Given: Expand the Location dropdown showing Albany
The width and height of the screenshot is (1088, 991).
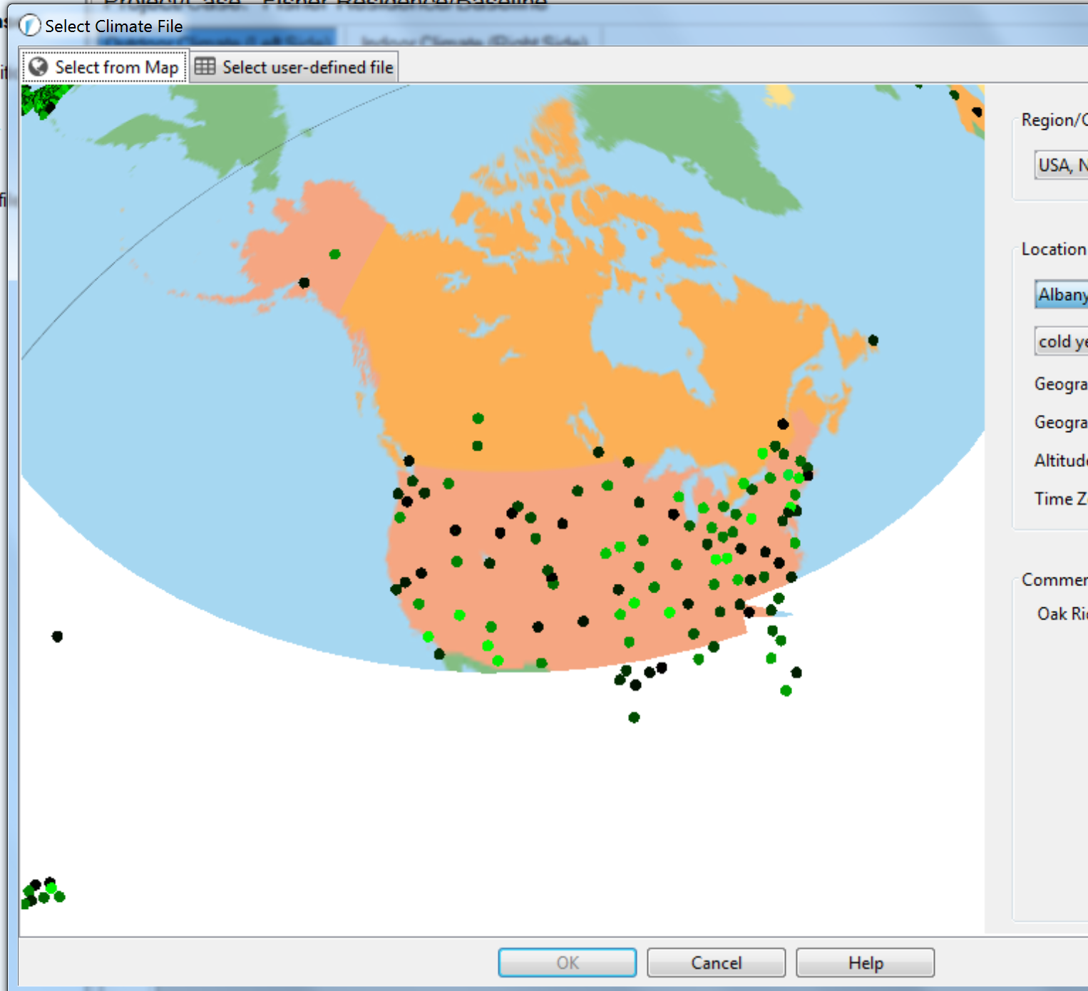Looking at the screenshot, I should click(1062, 294).
